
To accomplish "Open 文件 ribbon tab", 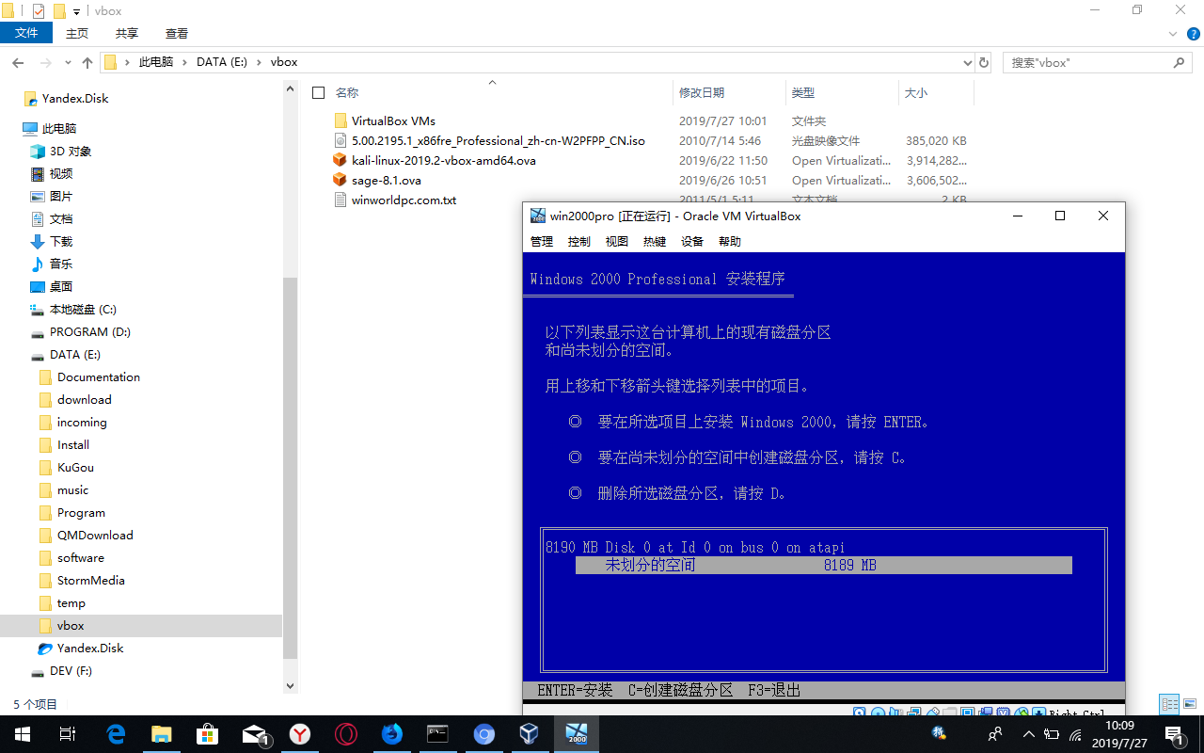I will 26,33.
